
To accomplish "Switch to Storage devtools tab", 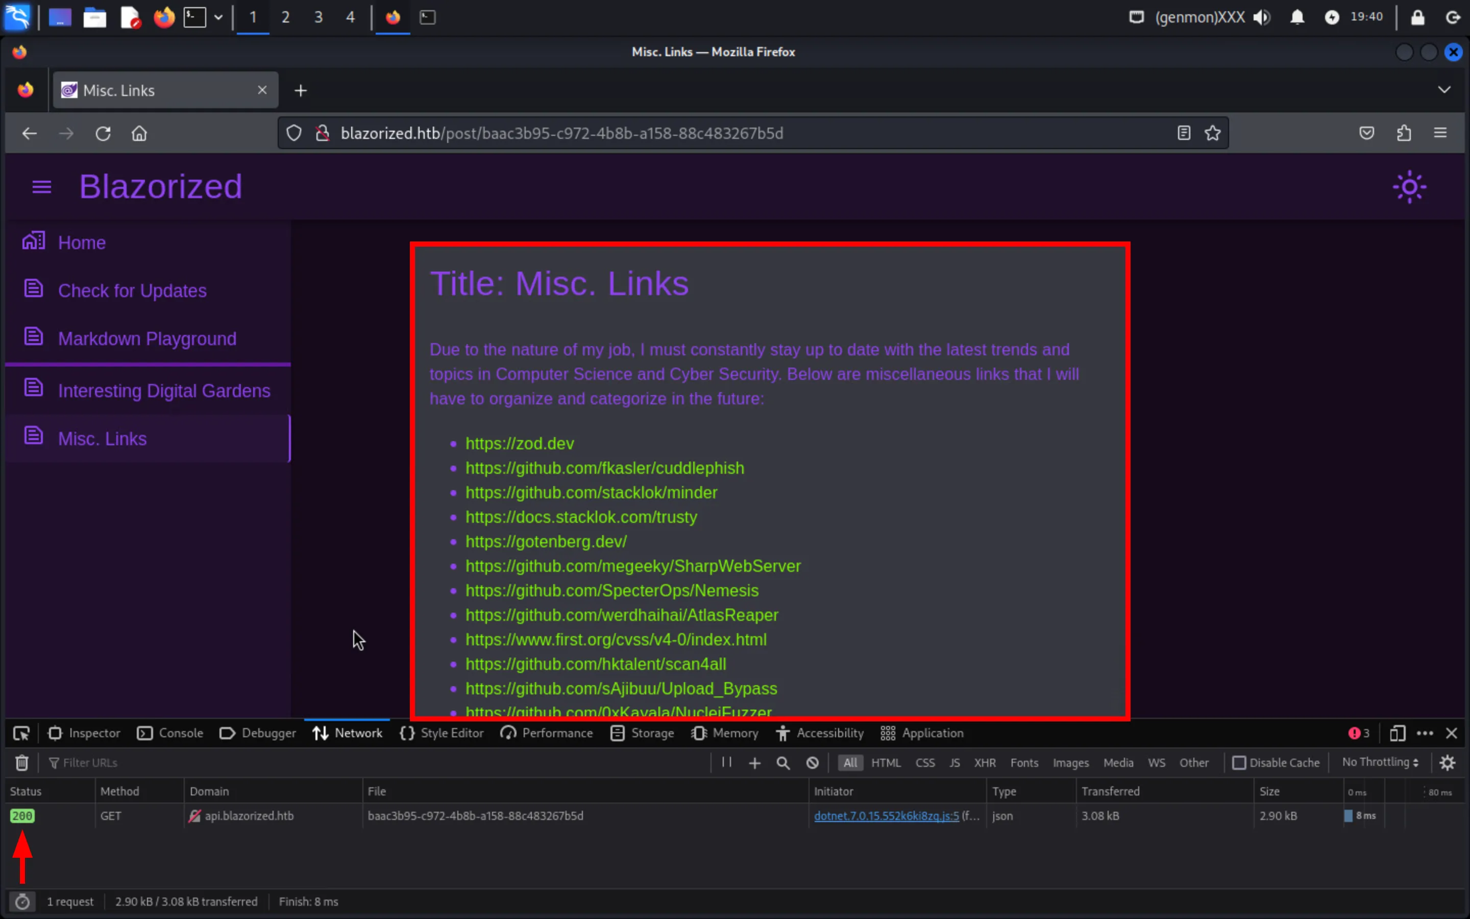I will [642, 733].
